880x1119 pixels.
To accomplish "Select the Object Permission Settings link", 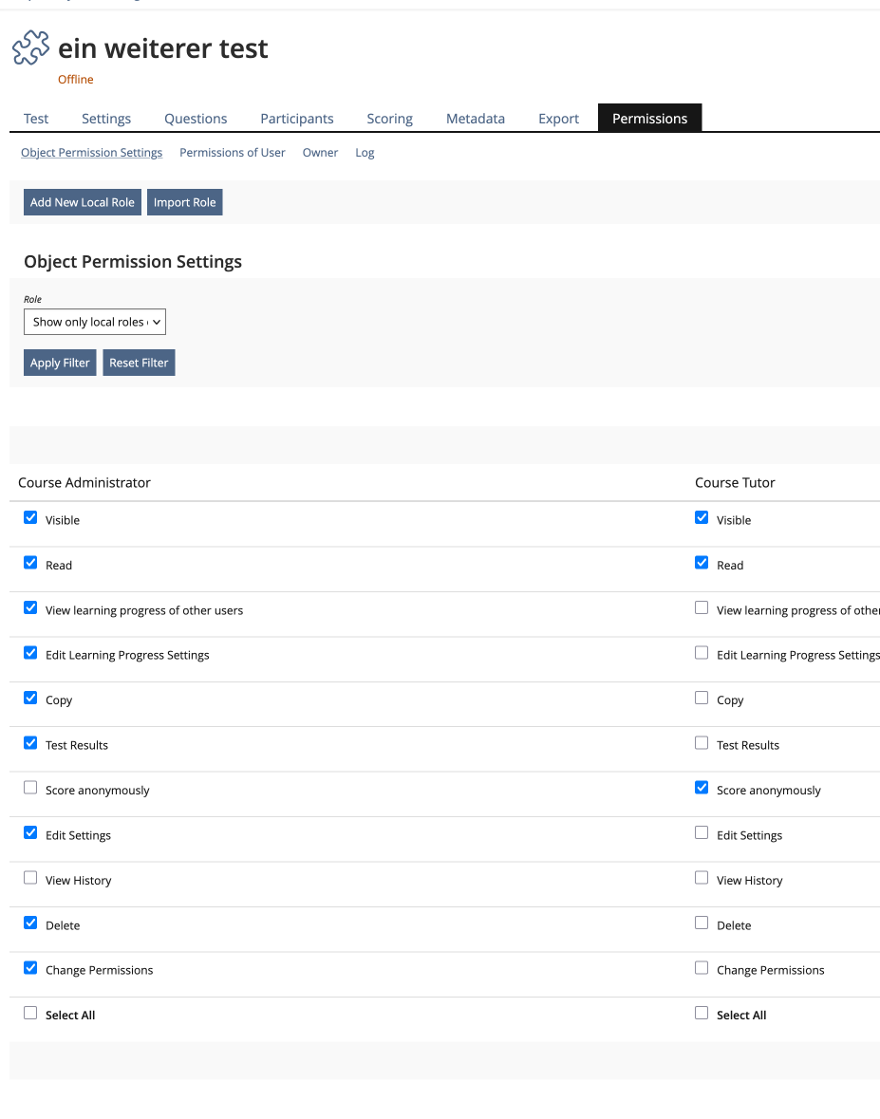I will click(x=91, y=152).
